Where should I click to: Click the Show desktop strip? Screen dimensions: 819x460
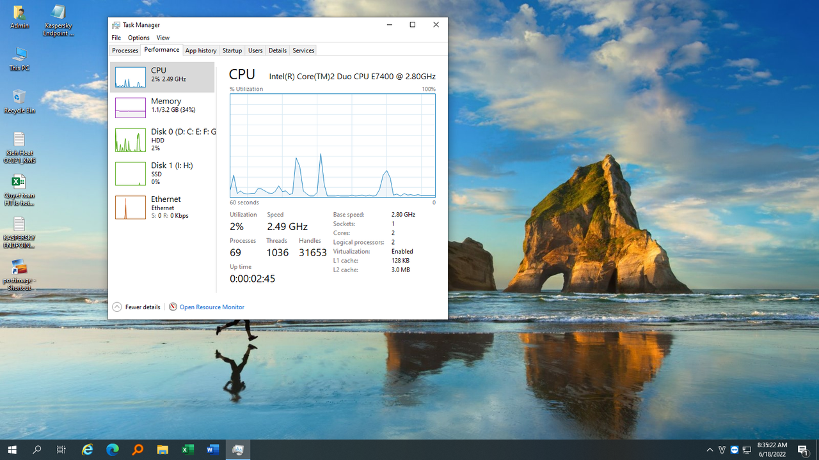pos(817,450)
